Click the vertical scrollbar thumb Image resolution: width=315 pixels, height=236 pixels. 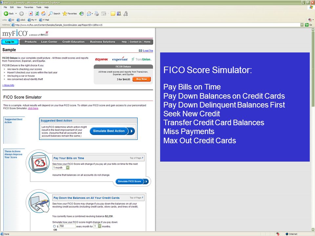tap(313, 69)
